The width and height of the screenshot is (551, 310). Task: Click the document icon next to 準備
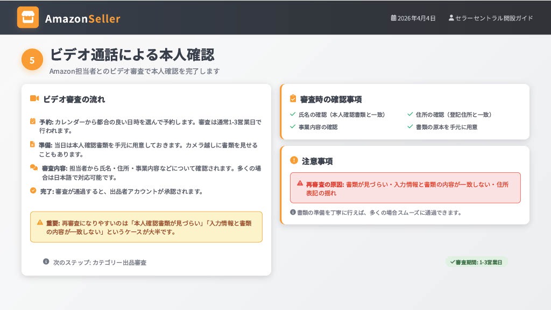[33, 145]
